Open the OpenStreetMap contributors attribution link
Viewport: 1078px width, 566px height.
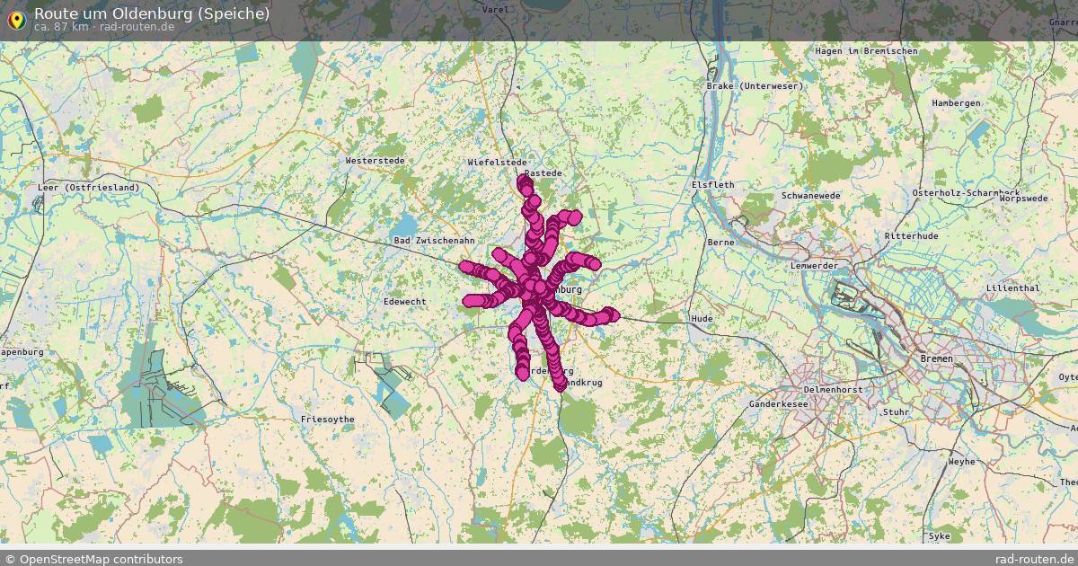click(94, 558)
